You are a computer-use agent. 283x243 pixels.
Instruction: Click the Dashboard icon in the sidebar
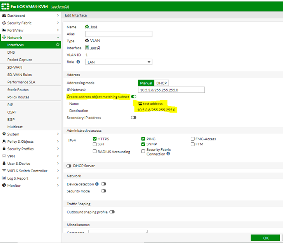click(4, 16)
